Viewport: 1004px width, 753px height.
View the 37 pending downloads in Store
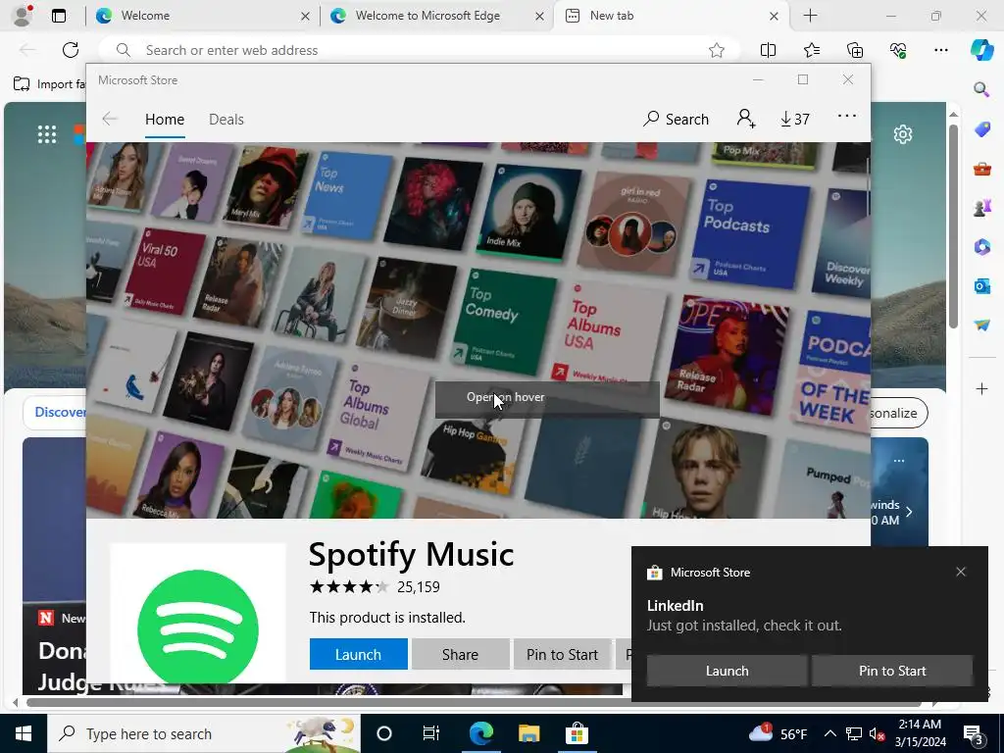tap(795, 119)
